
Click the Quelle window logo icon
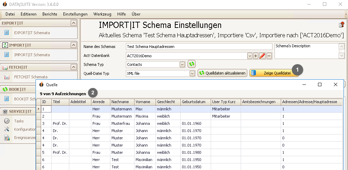point(41,84)
